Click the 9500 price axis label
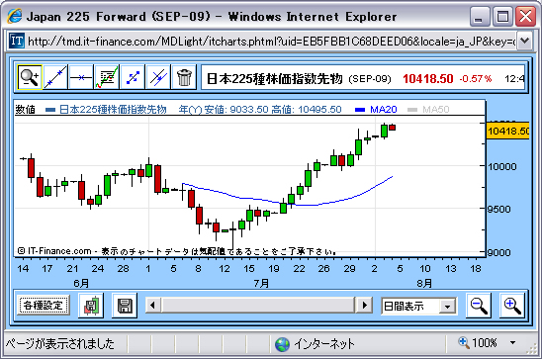This screenshot has height=359, width=542. pos(499,210)
